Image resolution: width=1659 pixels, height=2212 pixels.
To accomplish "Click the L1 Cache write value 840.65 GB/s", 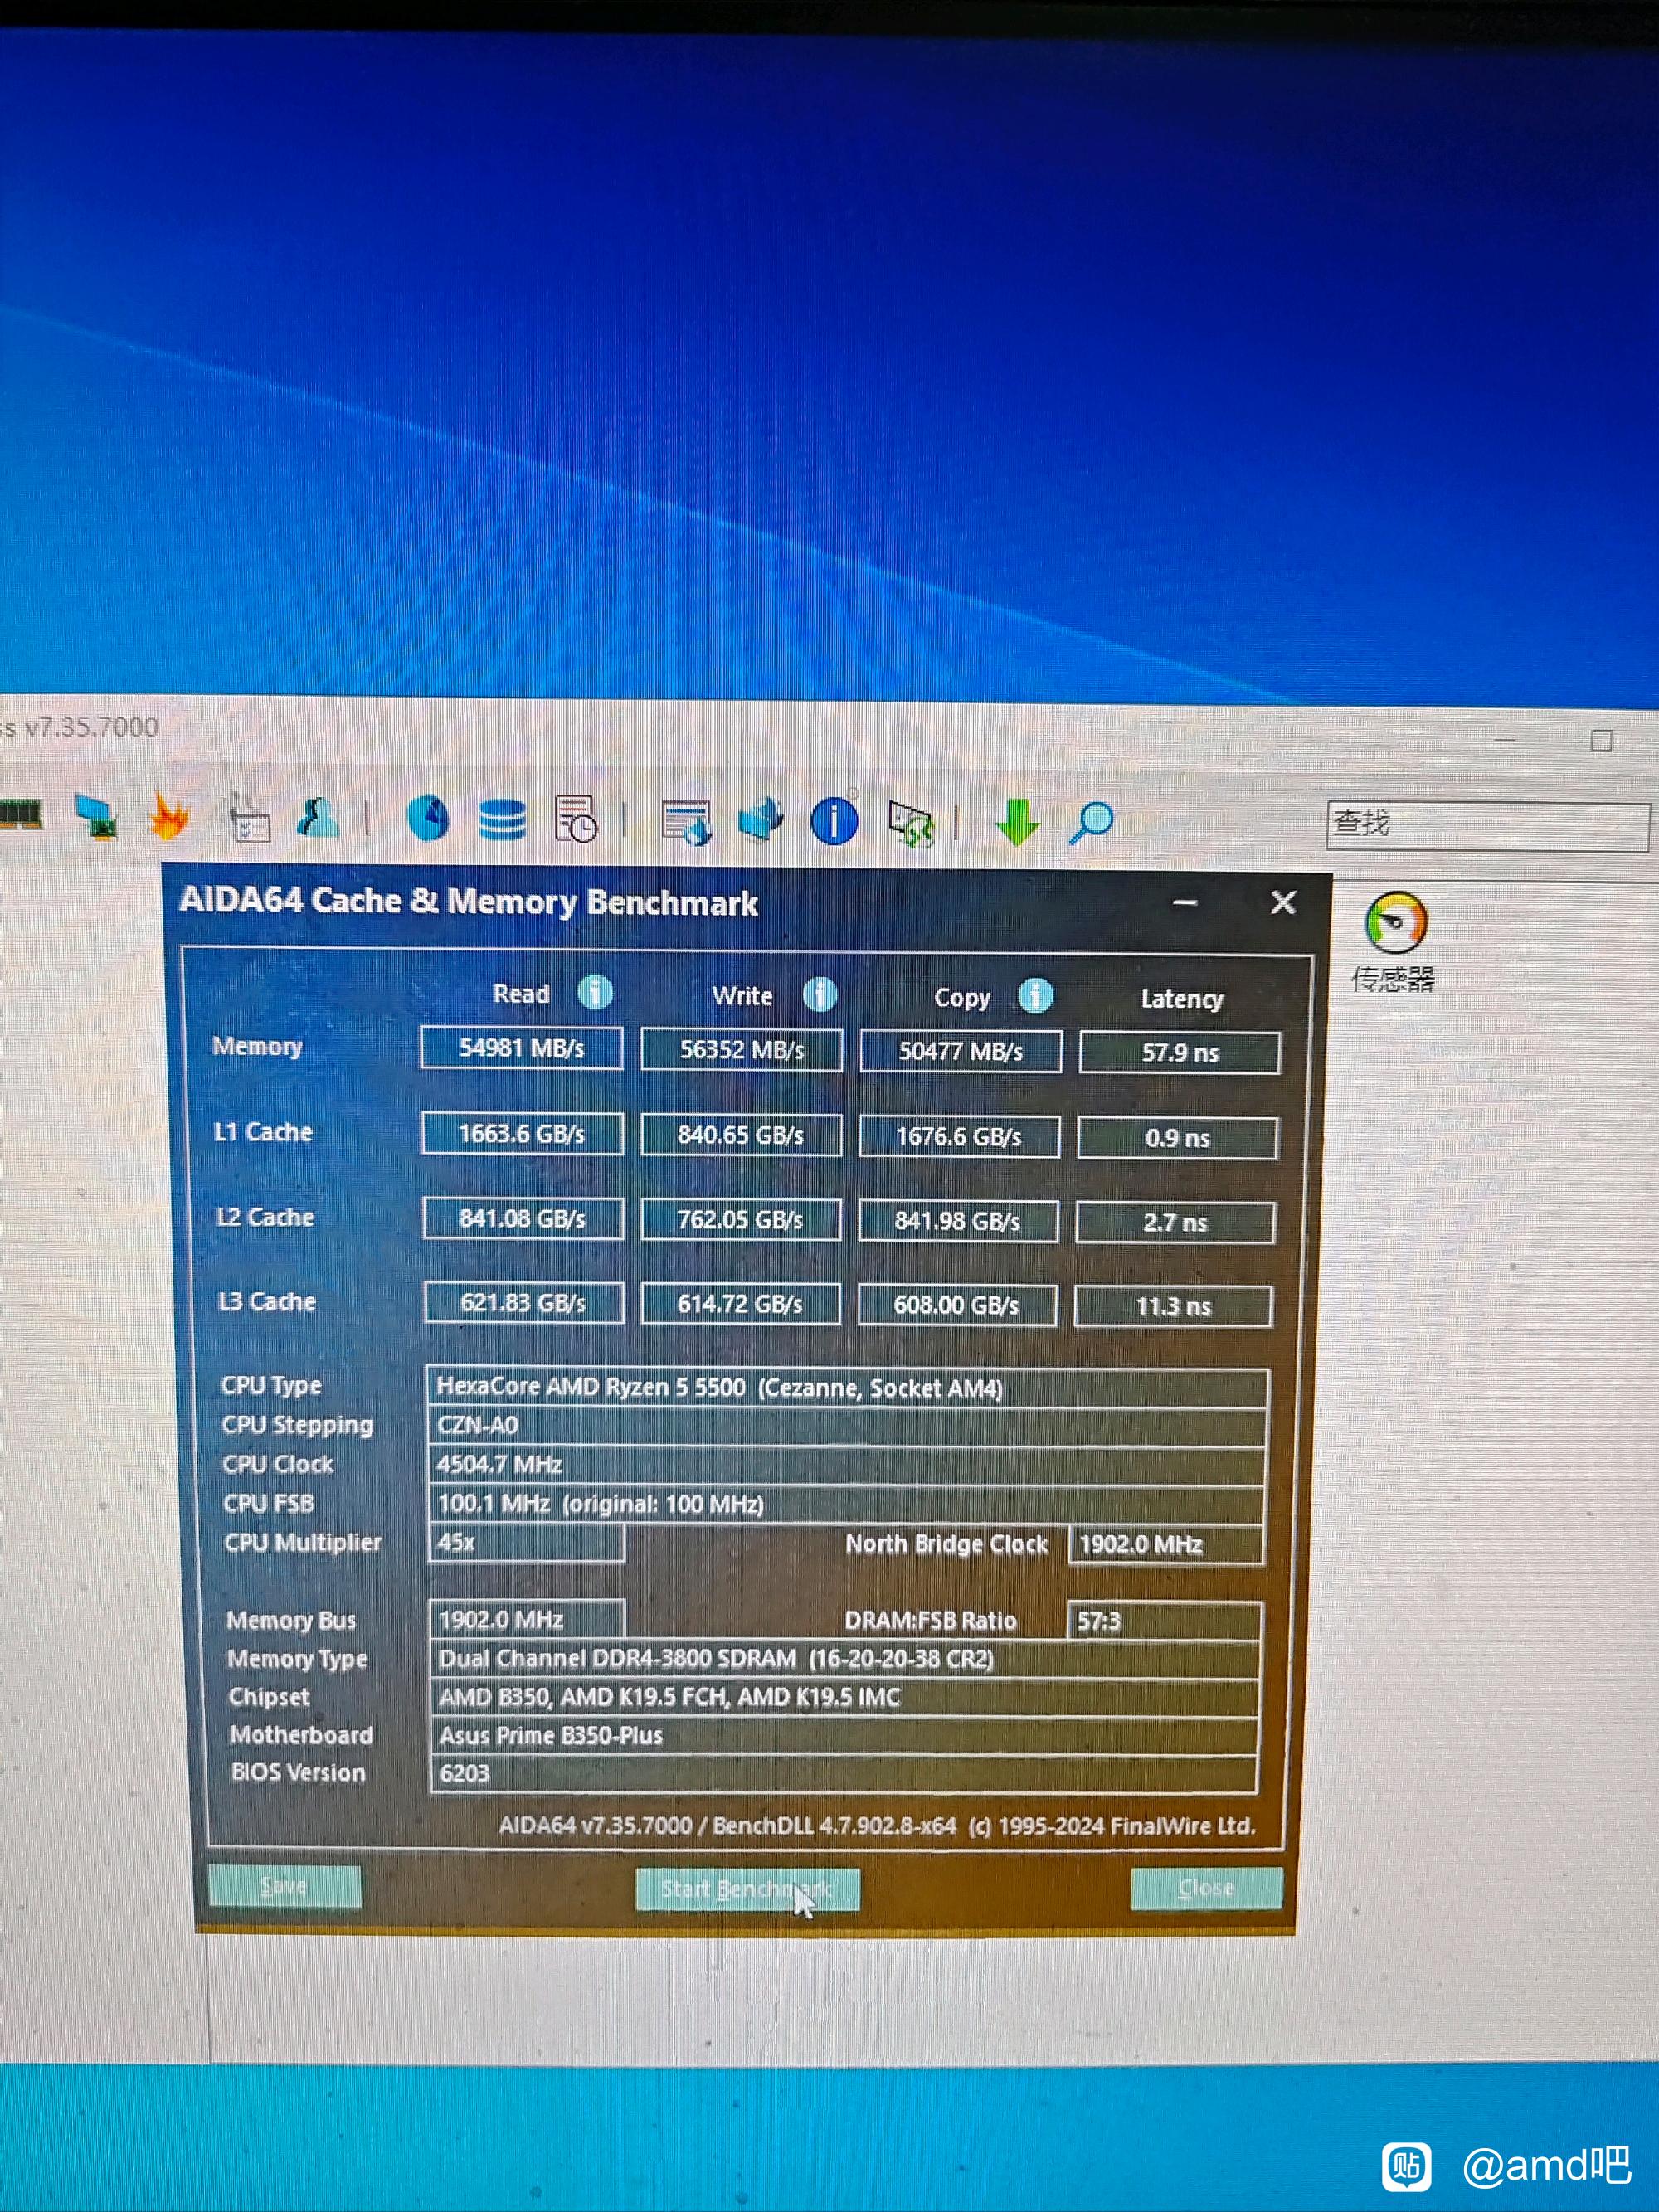I will (741, 1135).
